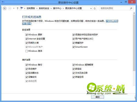The height and width of the screenshot is (102, 137).
Task: Open the 操作中心如何检查问题 help link
Action: (112, 21)
